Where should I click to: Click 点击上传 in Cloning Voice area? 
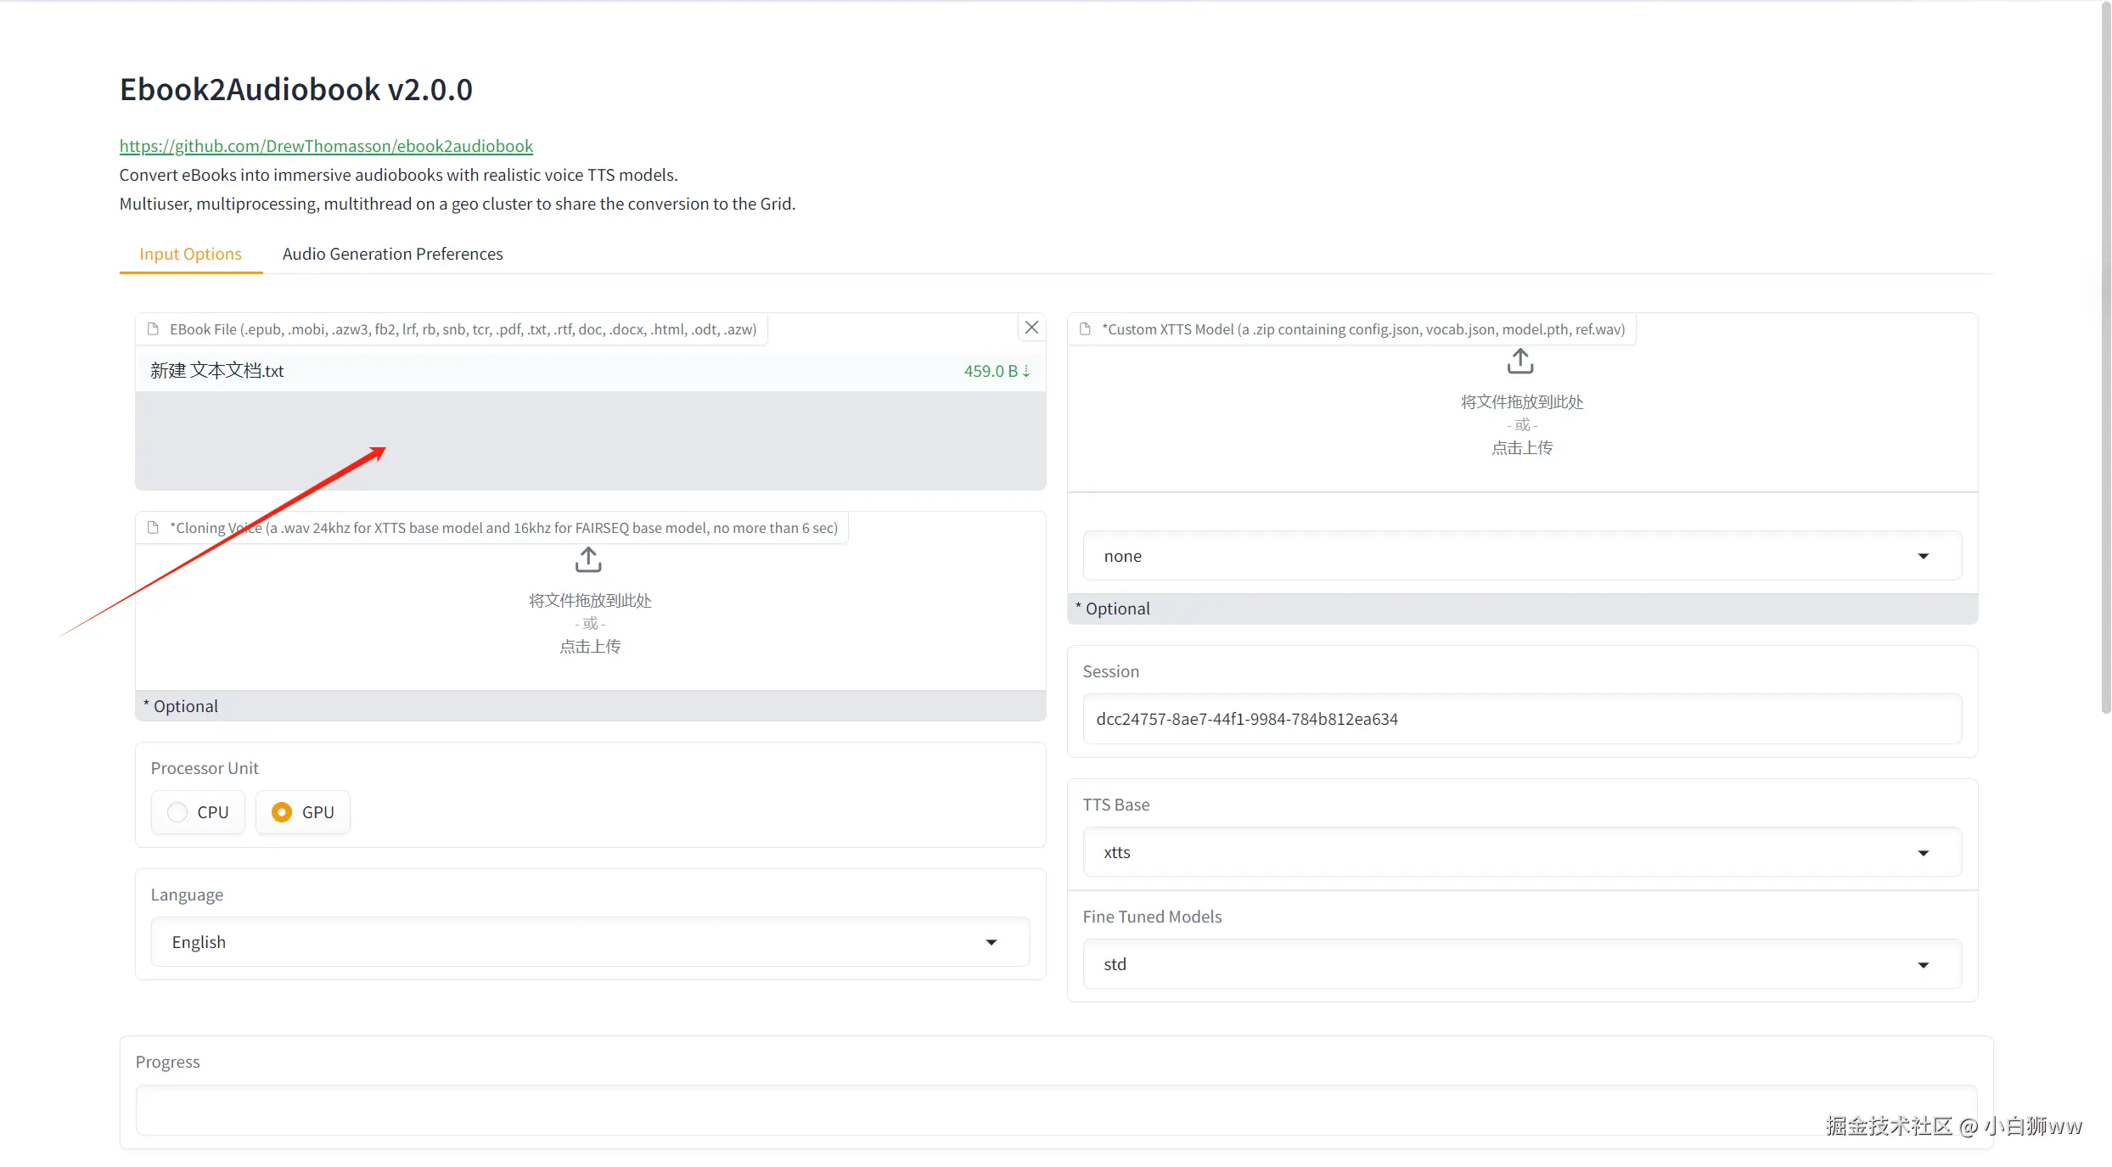(590, 647)
